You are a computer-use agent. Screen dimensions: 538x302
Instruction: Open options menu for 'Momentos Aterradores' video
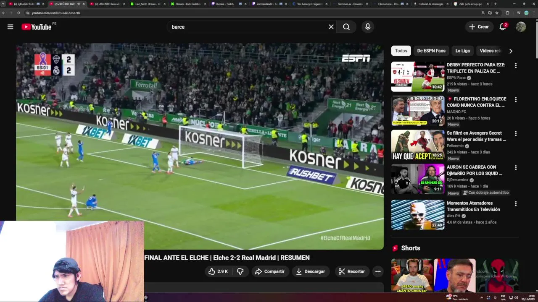click(x=516, y=204)
